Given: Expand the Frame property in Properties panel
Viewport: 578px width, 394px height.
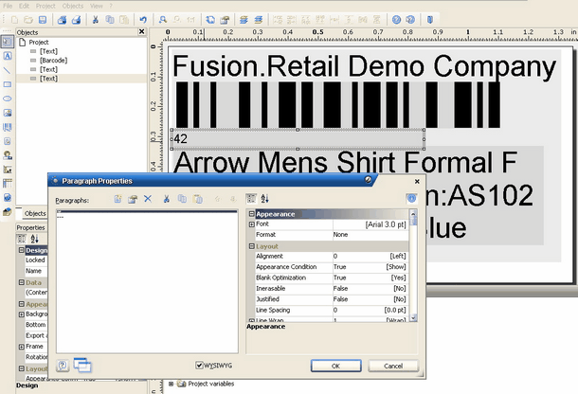Looking at the screenshot, I should 22,347.
